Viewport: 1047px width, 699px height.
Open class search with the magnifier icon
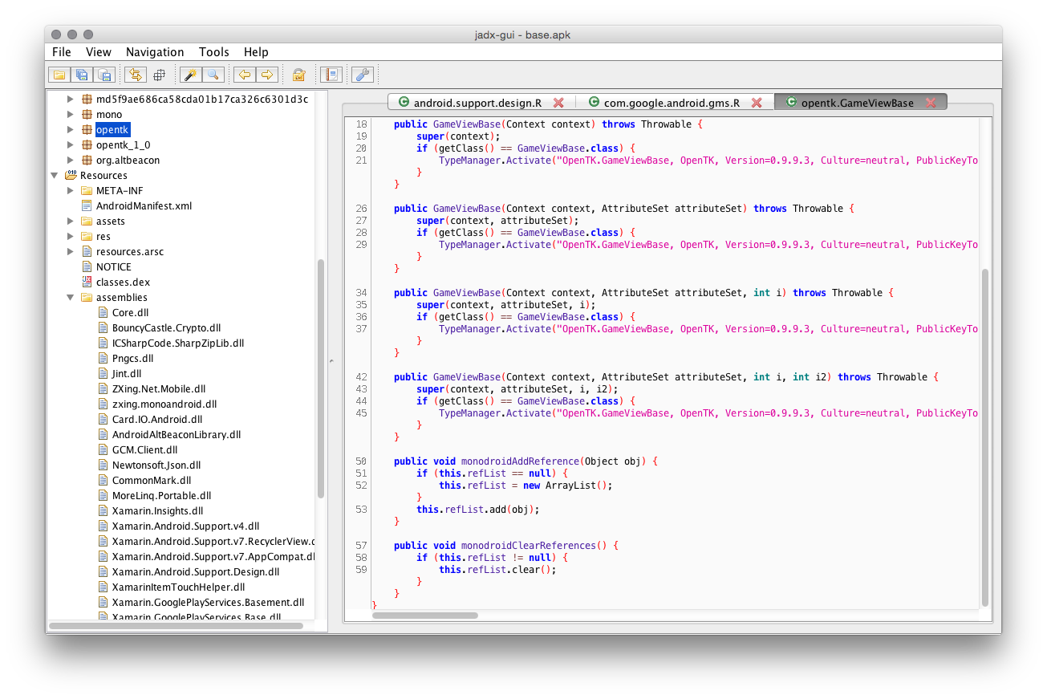tap(213, 75)
